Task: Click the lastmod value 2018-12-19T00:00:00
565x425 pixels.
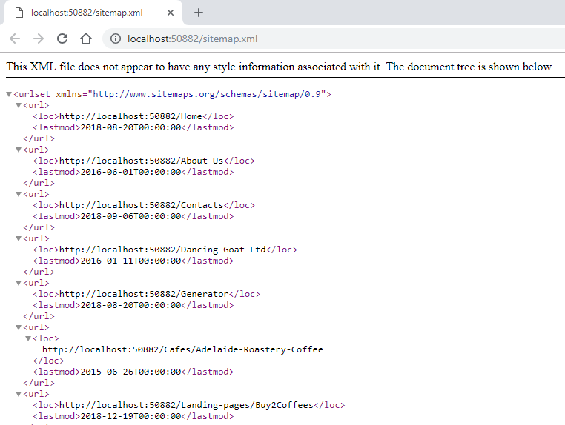Action: click(x=130, y=416)
